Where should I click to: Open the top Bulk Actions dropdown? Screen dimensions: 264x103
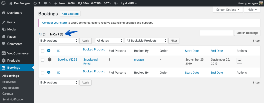59,41
